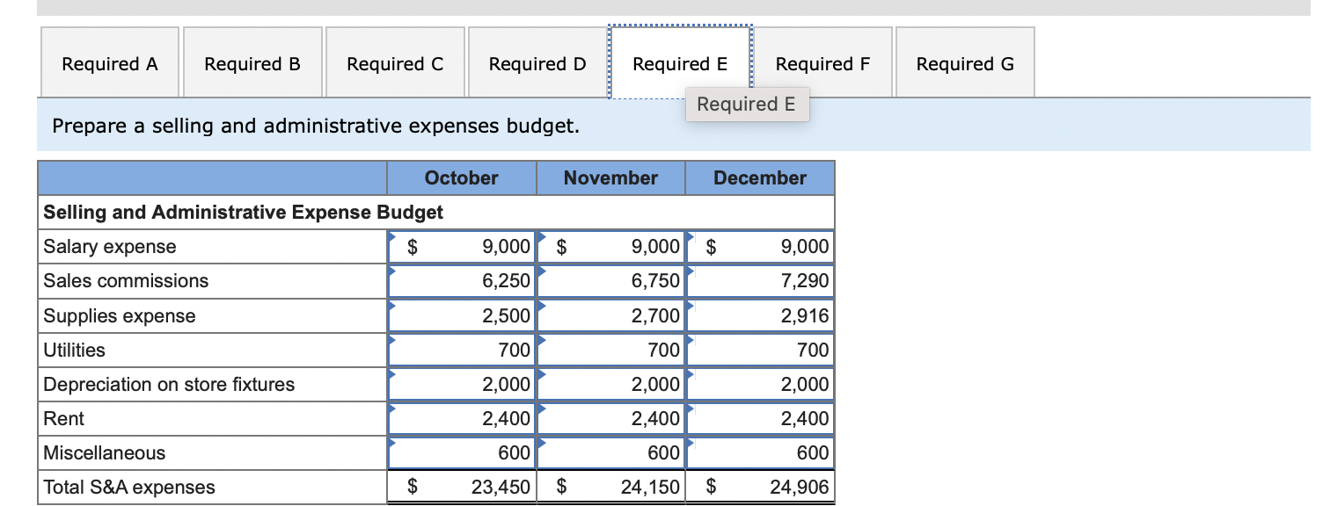
Task: Select the Required C tab
Action: [394, 62]
